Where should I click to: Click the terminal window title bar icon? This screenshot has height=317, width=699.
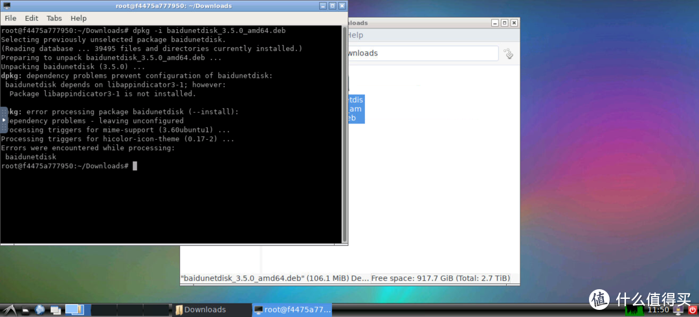click(6, 6)
